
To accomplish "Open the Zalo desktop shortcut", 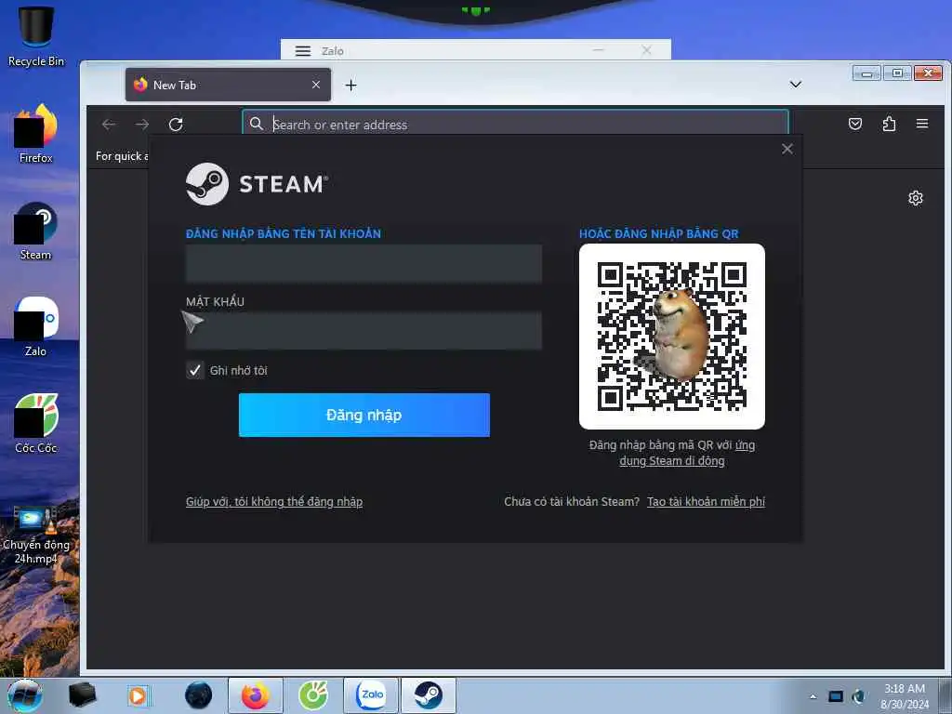I will tap(36, 326).
